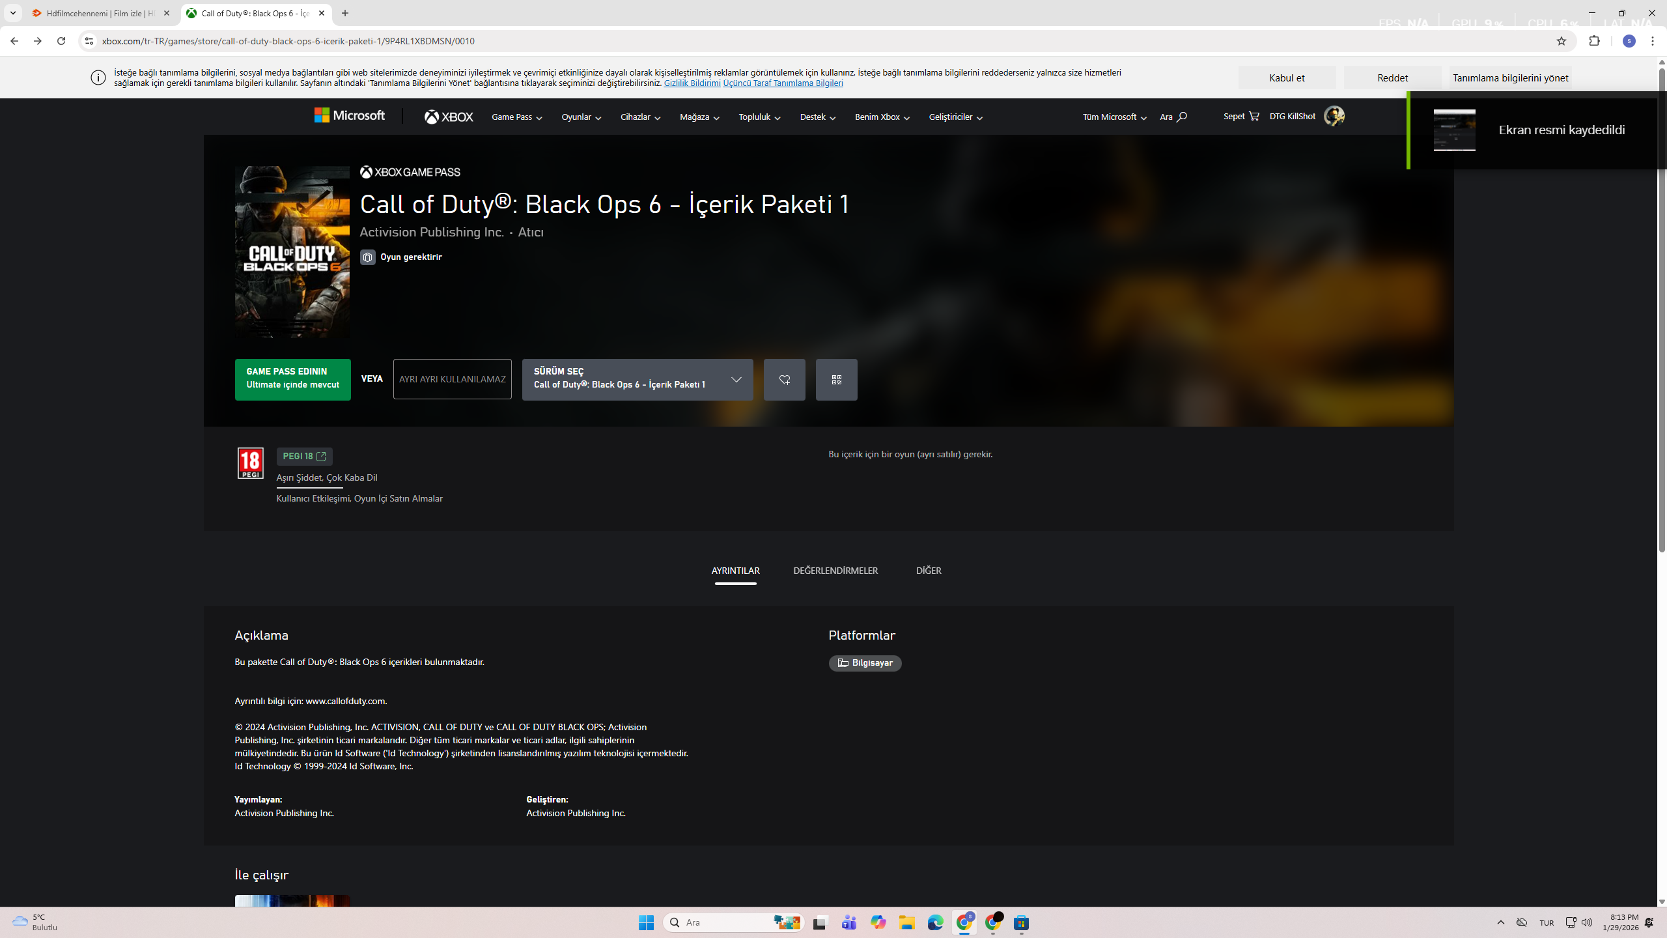1667x938 pixels.
Task: Show the QR code for this product
Action: point(836,380)
